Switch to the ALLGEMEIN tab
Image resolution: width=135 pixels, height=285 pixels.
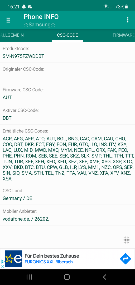click(12, 35)
